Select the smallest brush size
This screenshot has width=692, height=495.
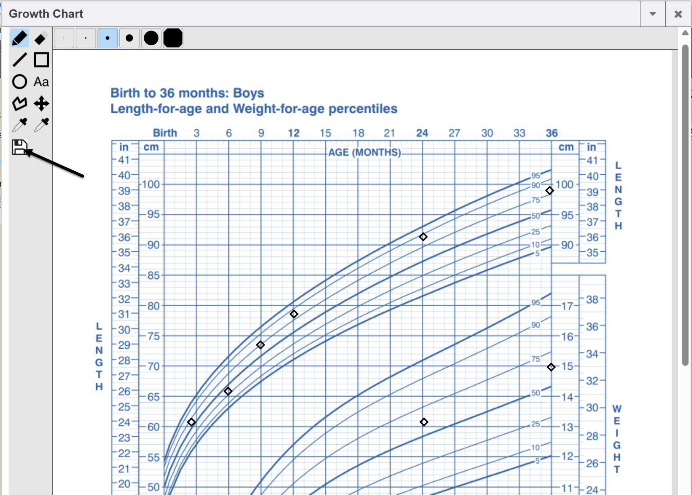(64, 38)
